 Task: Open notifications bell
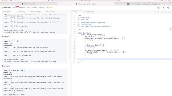click(163, 7)
